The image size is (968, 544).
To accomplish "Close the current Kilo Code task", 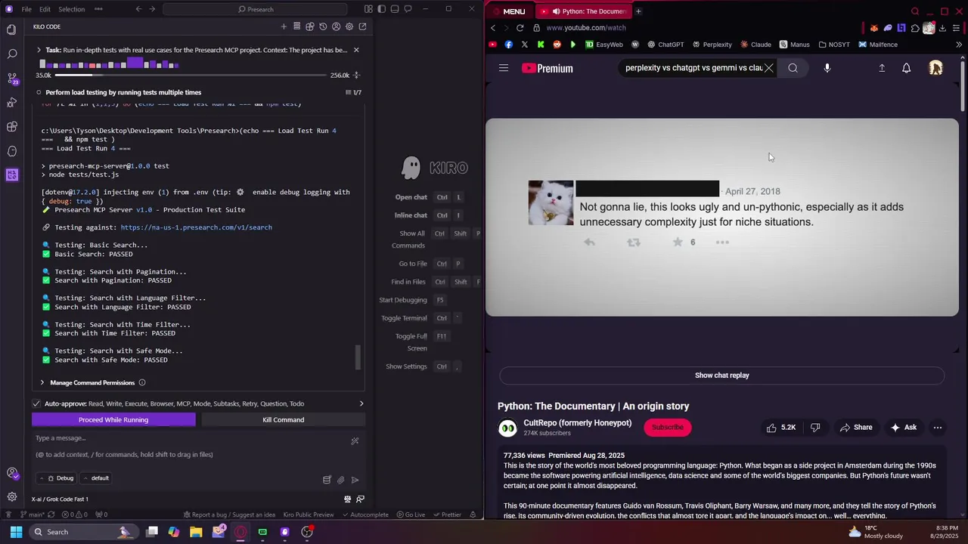I will [356, 50].
